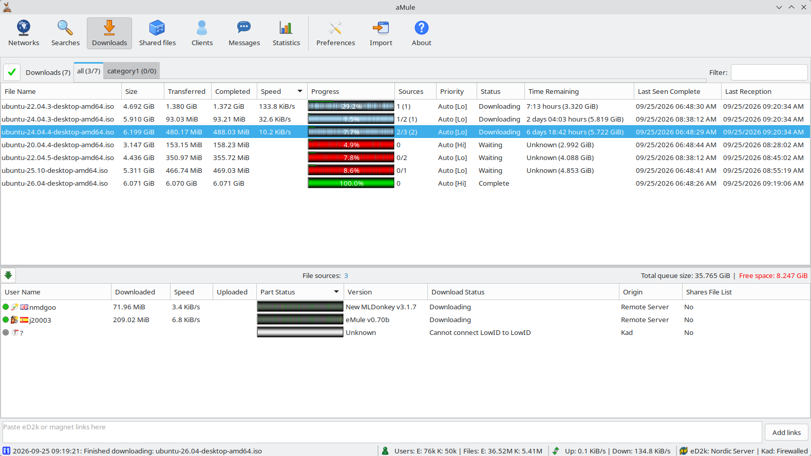811x456 pixels.
Task: Sort by the File Name column header
Action: click(61, 91)
